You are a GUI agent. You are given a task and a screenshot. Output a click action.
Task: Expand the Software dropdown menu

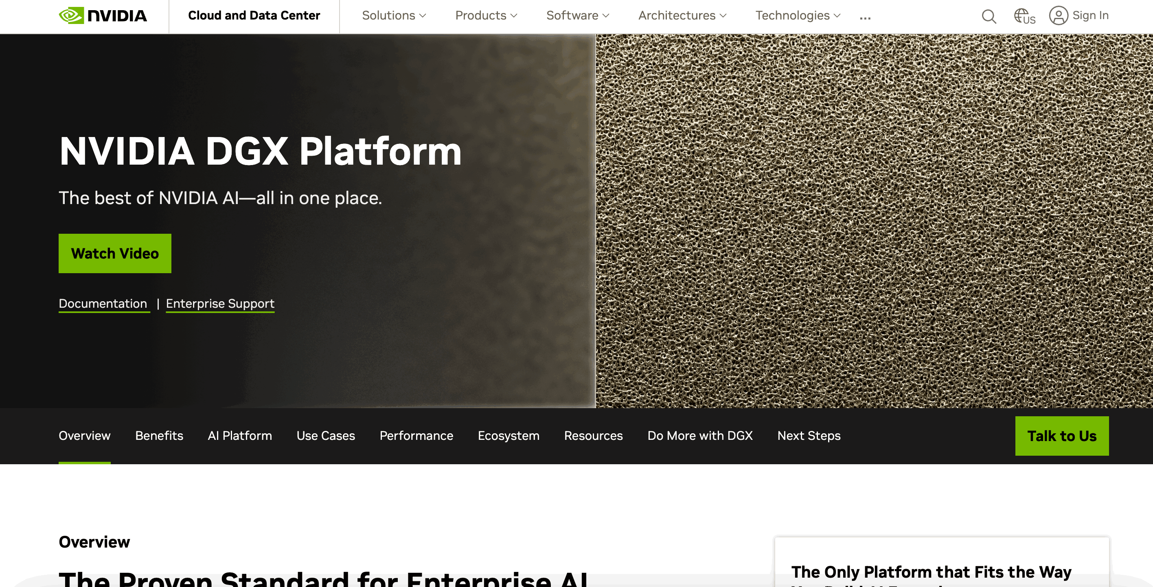point(578,15)
